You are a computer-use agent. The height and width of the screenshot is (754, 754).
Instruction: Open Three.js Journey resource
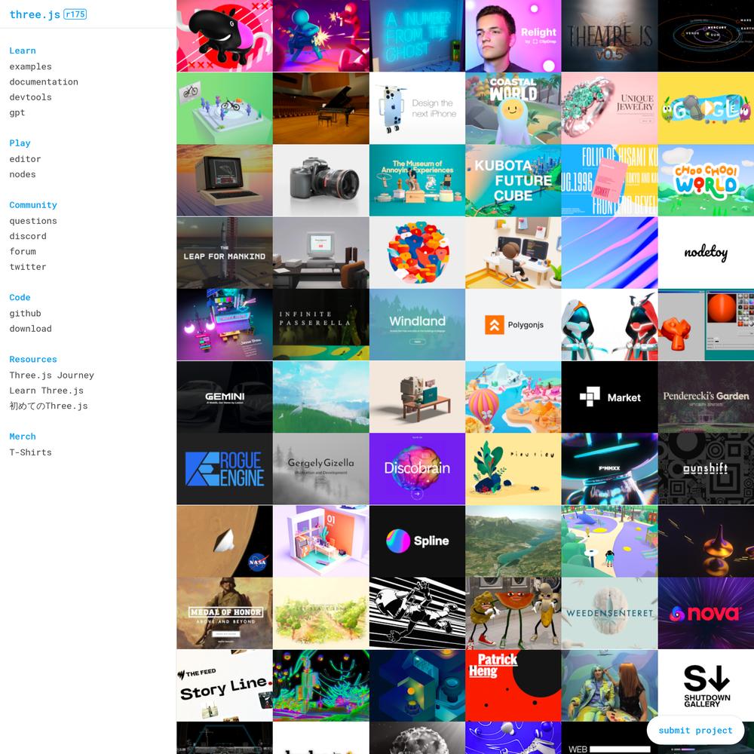point(51,375)
